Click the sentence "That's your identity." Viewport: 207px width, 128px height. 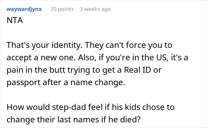pos(45,45)
